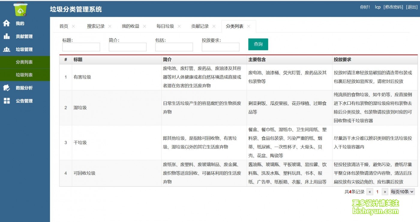This screenshot has width=420, height=222.
Task: Click the bar chart icon beside 贡献管理
Action: [x=7, y=36]
